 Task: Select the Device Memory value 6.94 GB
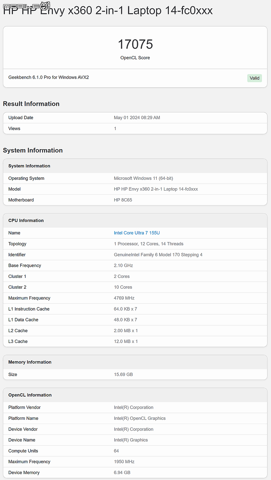coord(122,473)
